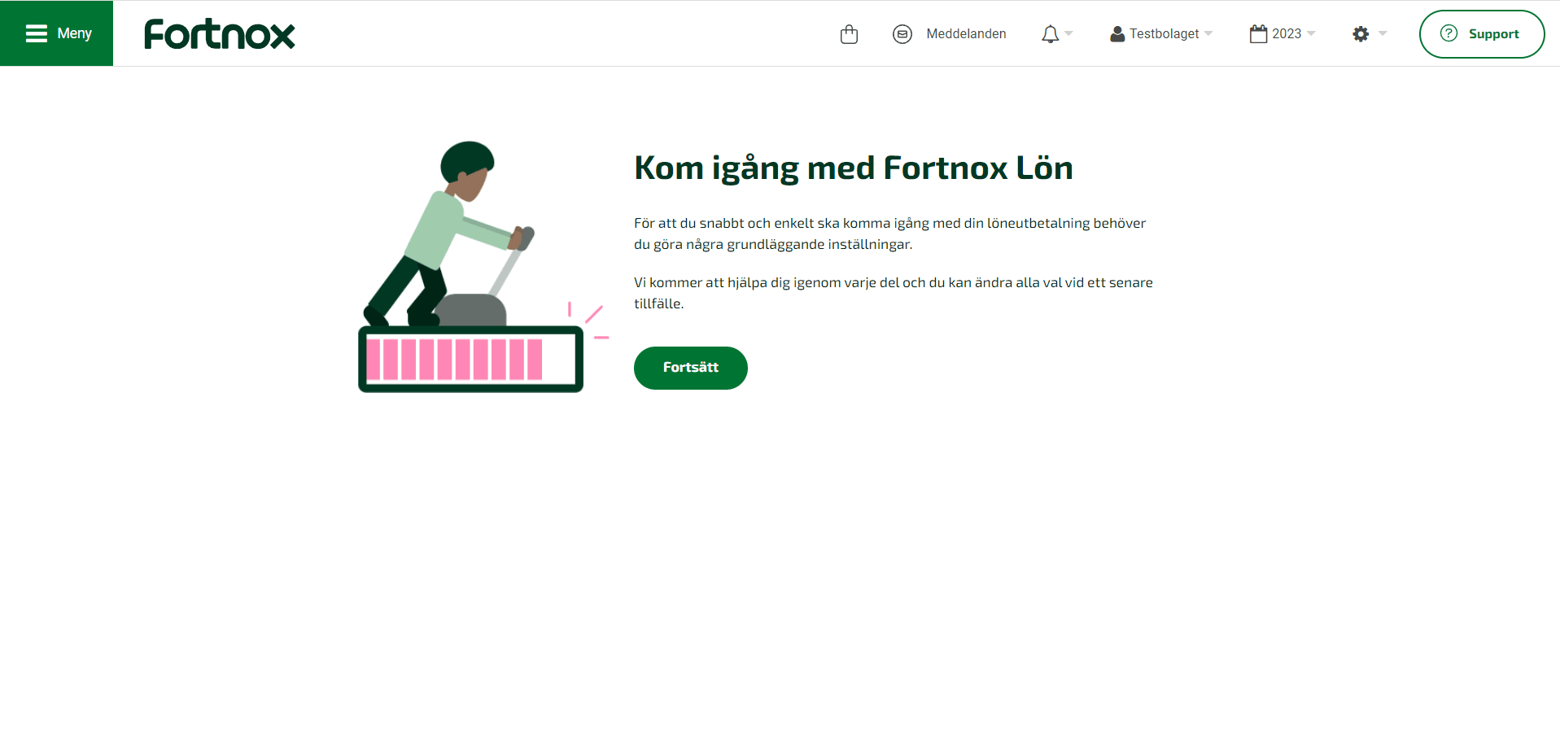The width and height of the screenshot is (1560, 733).
Task: Click the question mark Support icon
Action: tap(1449, 33)
